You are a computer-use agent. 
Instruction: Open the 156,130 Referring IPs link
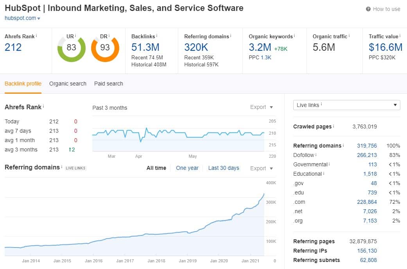coord(367,251)
